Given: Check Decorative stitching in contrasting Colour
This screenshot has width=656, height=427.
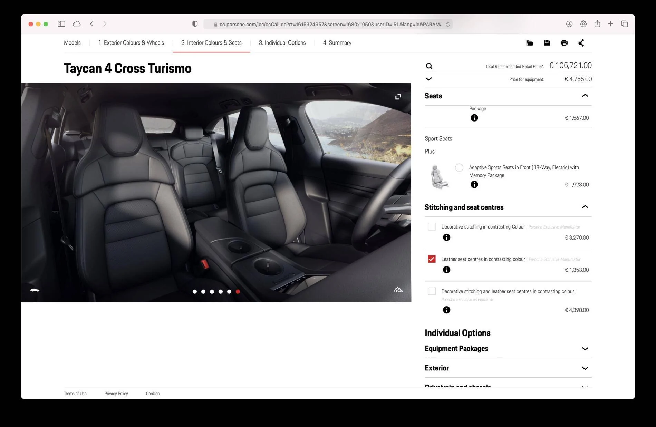Looking at the screenshot, I should tap(432, 226).
